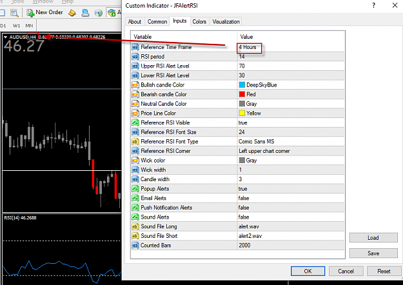The width and height of the screenshot is (403, 285).
Task: Click the Reference RSI Corner row icon
Action: (135, 151)
